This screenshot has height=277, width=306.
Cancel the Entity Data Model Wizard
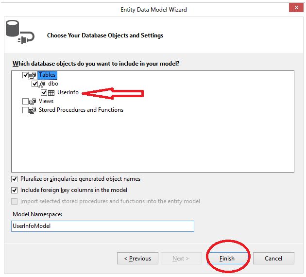pos(273,259)
